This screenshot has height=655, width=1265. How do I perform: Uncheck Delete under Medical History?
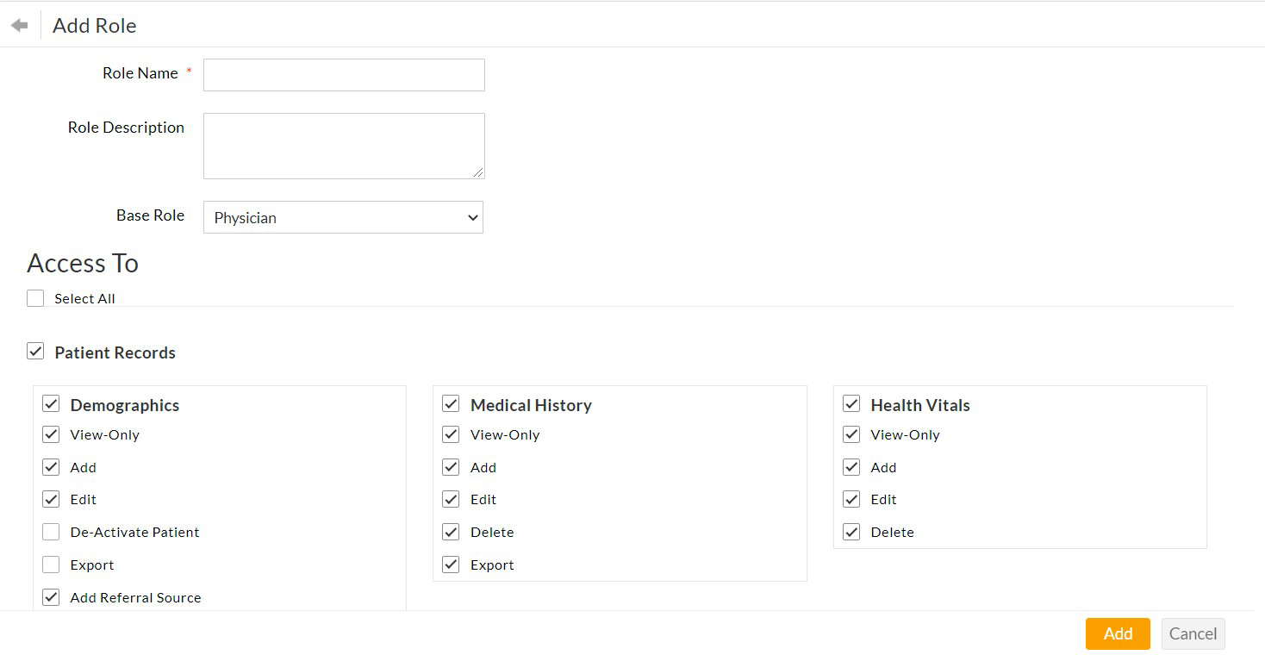pos(451,532)
